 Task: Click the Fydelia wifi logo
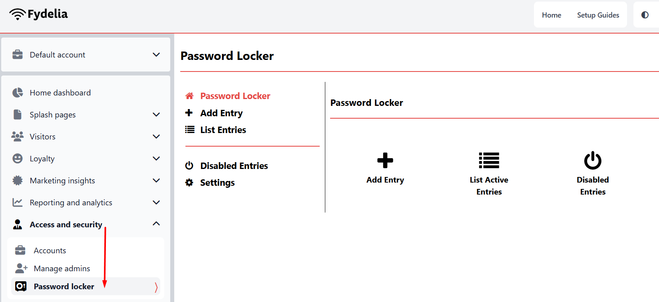(x=18, y=14)
